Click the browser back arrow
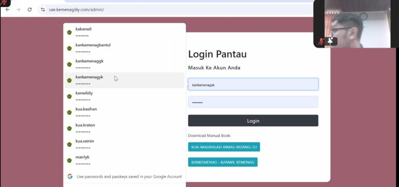This screenshot has width=399, height=187. click(8, 10)
